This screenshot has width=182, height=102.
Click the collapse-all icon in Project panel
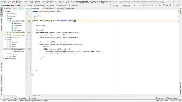[16, 8]
